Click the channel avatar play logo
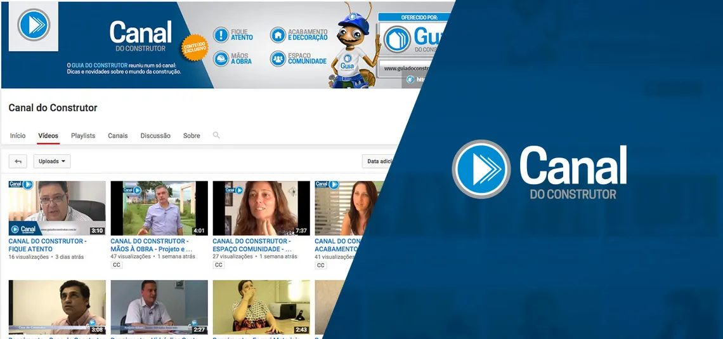Viewport: 723px width, 339px height. pos(34,25)
